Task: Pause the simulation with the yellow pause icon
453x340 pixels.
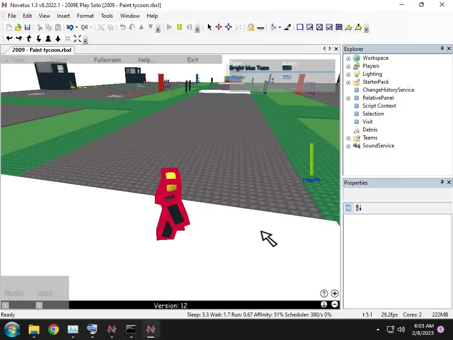Action: pos(180,27)
